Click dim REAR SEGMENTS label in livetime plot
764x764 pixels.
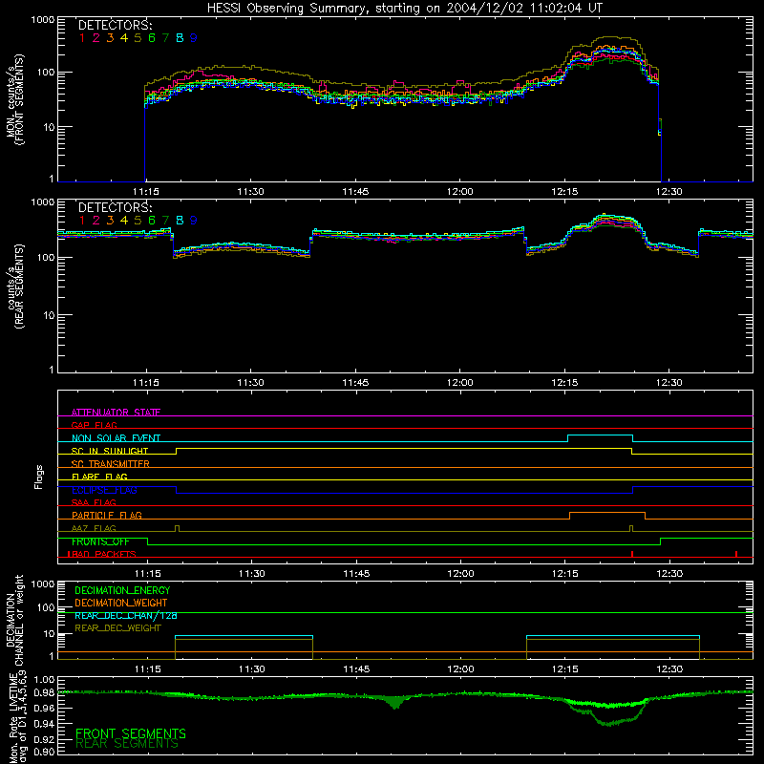(127, 744)
